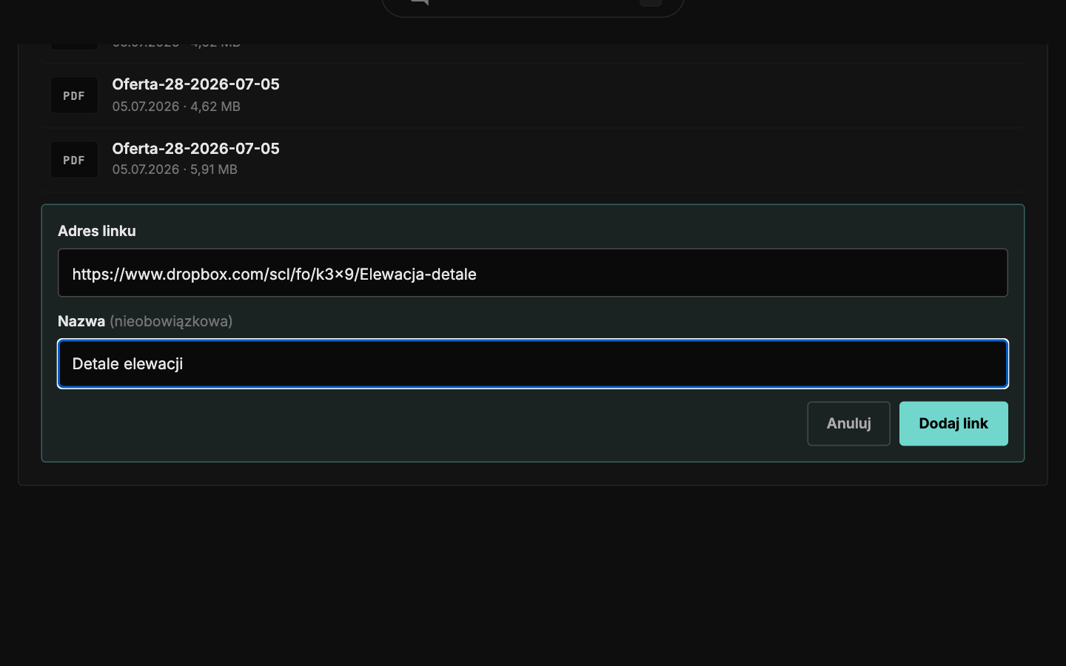Viewport: 1066px width, 666px height.
Task: Select Oferta-28-2026-07-05 title above 5,91 MB
Action: (195, 149)
